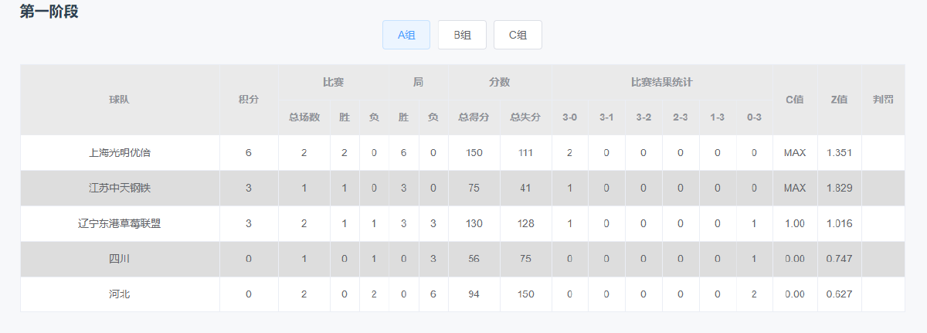The image size is (927, 333).
Task: Click the 判罚 column header
Action: 883,100
